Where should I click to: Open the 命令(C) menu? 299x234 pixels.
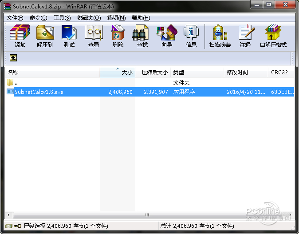click(38, 18)
